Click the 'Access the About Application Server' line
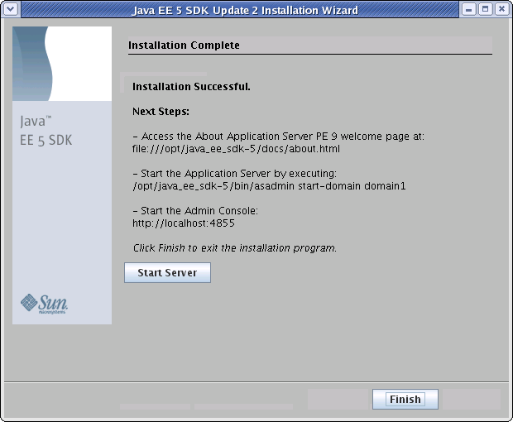 (278, 136)
